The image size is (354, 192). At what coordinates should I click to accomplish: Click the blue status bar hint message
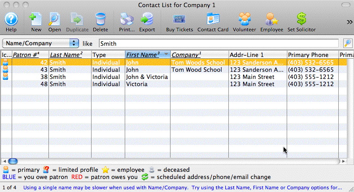(183, 188)
